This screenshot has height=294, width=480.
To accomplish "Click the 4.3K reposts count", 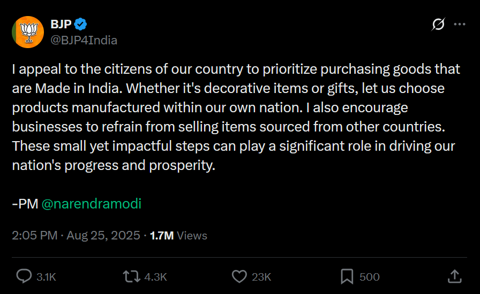I will 156,277.
